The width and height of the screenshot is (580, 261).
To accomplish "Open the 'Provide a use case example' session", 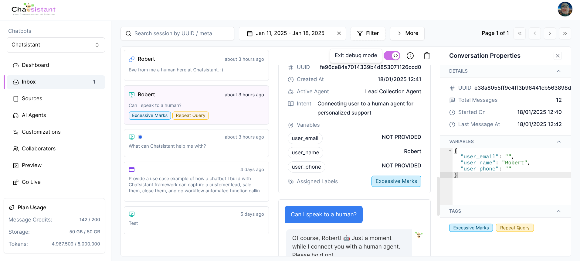I will point(196,182).
